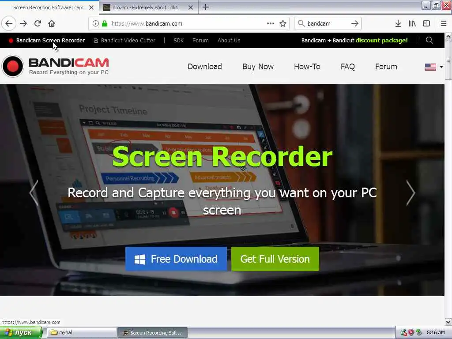The width and height of the screenshot is (452, 339).
Task: Click the vertical scrollbar thumb
Action: (448, 60)
